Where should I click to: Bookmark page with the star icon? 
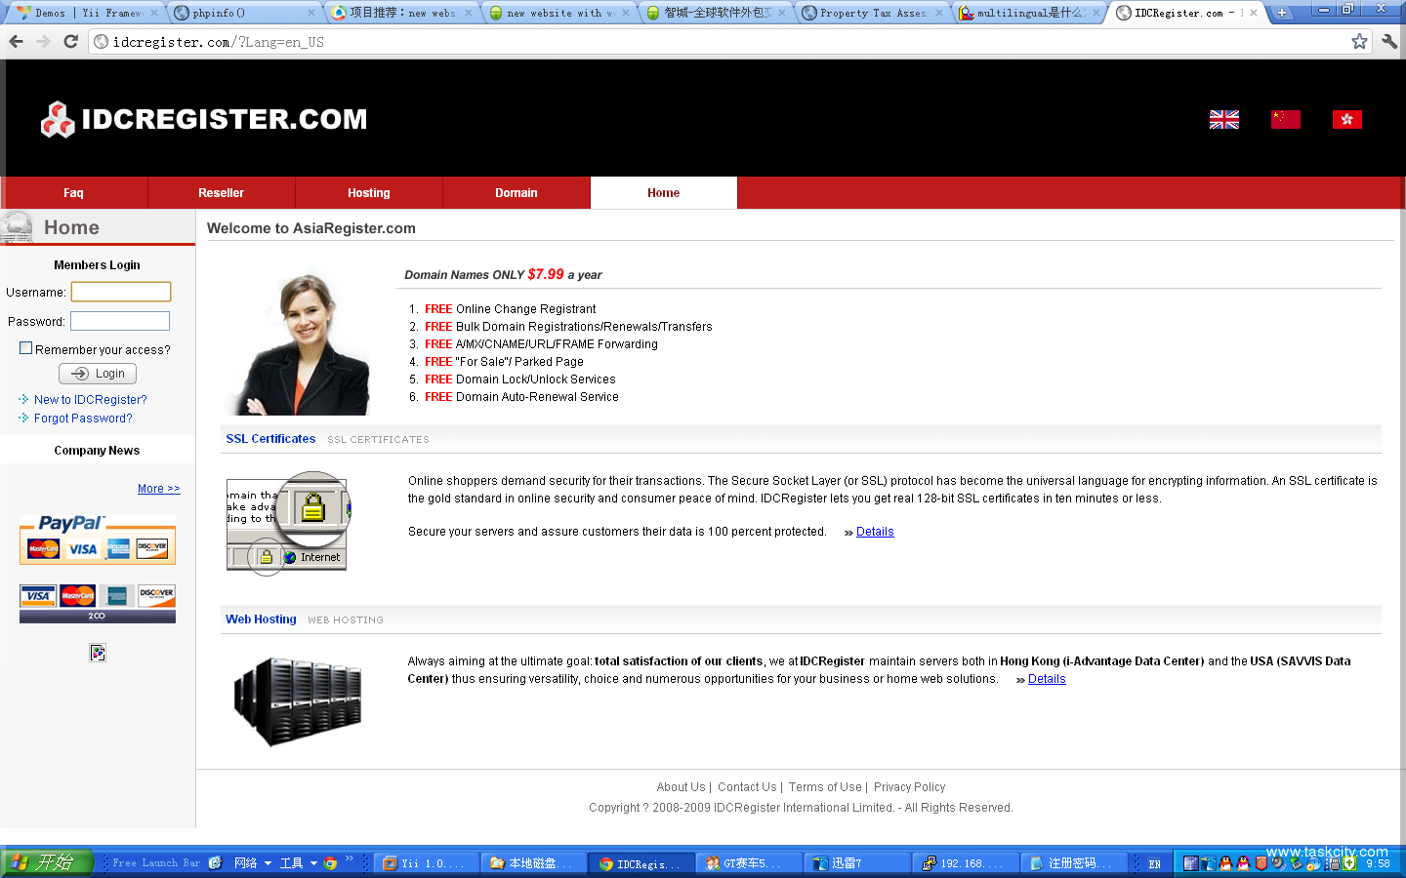pyautogui.click(x=1359, y=41)
